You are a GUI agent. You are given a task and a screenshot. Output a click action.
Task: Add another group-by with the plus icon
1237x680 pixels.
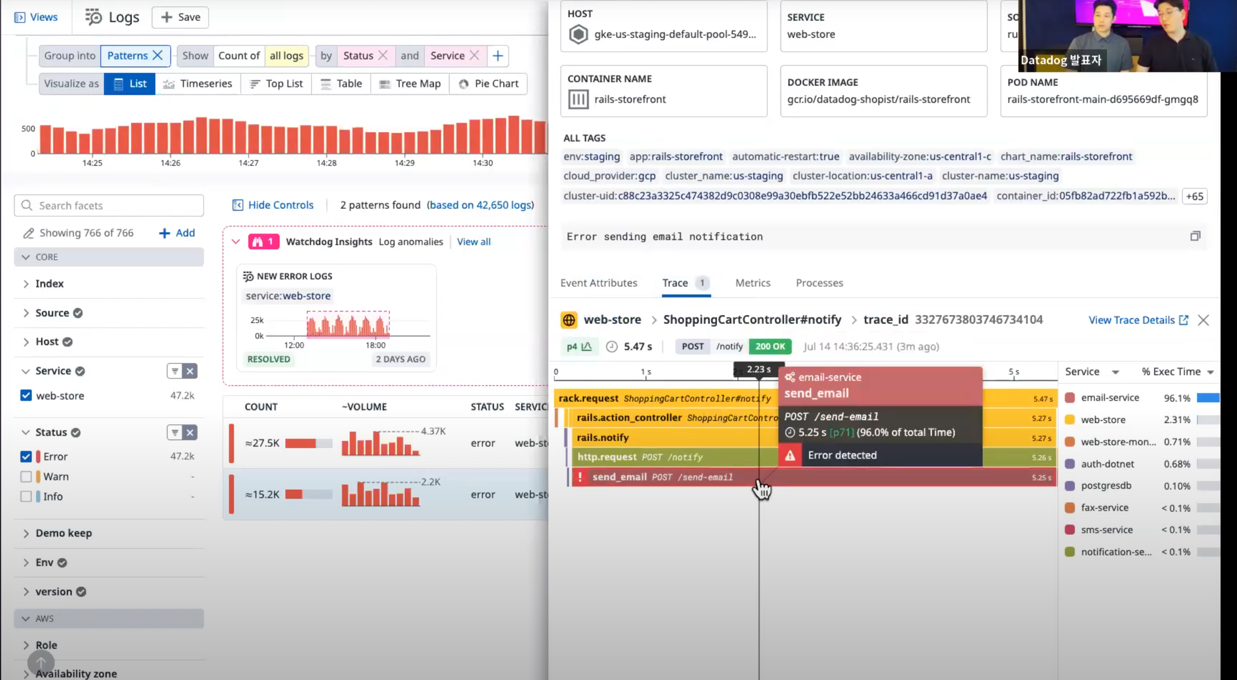[498, 56]
